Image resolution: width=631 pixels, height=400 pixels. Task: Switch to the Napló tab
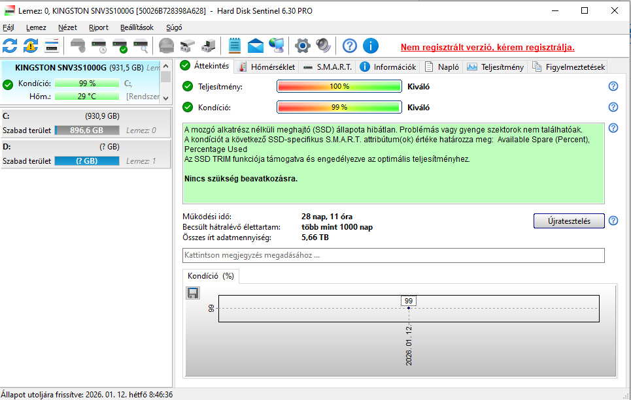tap(441, 67)
